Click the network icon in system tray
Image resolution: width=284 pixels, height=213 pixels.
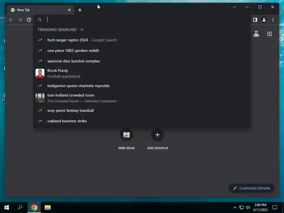(x=242, y=207)
